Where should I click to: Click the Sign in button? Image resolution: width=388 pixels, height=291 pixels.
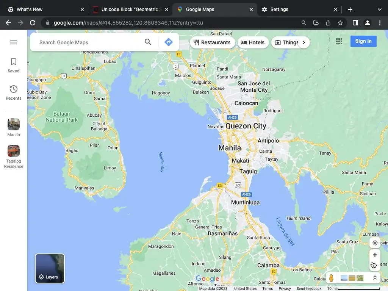click(x=363, y=41)
